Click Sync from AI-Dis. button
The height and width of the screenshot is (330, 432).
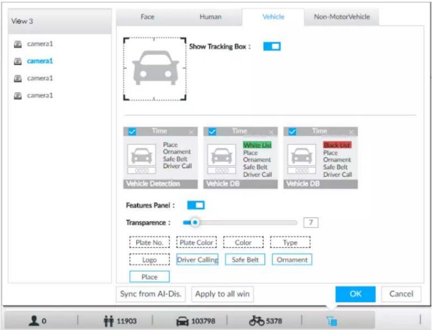point(151,294)
